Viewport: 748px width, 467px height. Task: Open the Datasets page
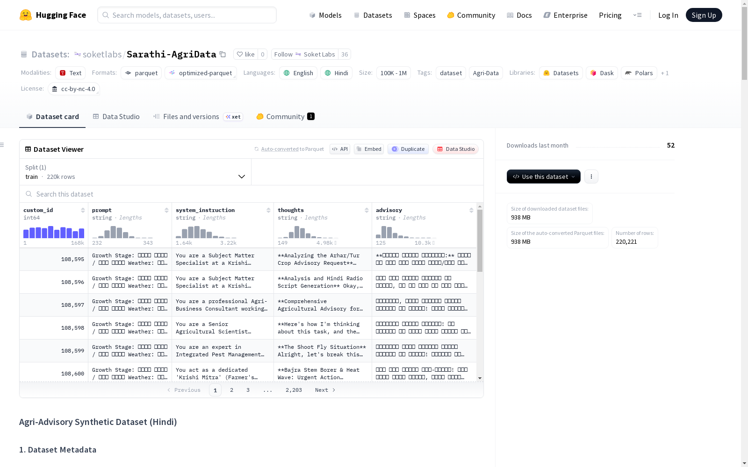pos(373,15)
